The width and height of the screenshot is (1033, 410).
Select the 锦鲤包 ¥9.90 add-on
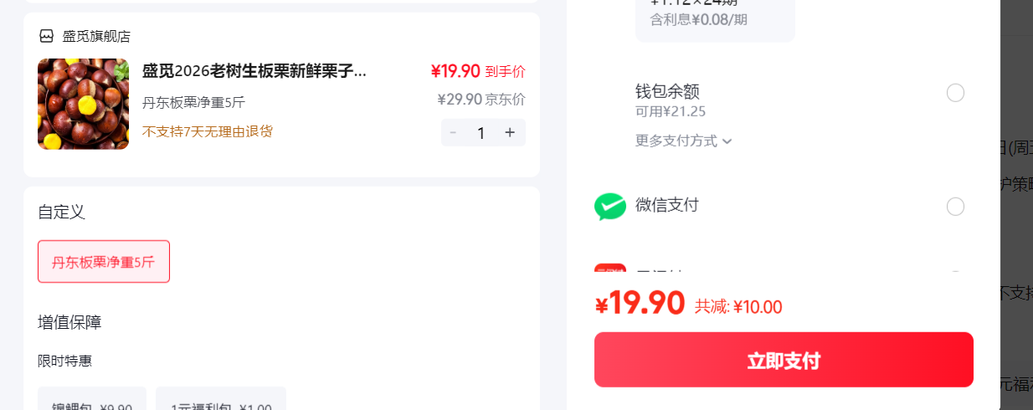point(92,399)
